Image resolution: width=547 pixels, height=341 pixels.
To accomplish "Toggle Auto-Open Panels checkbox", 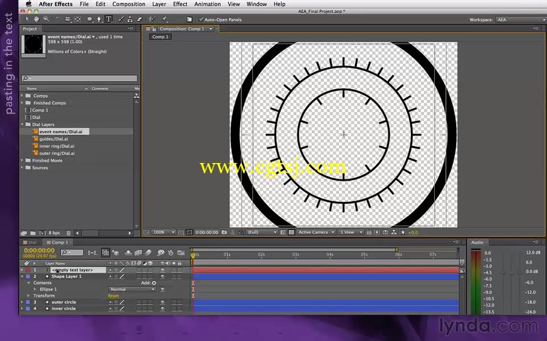I will point(201,20).
